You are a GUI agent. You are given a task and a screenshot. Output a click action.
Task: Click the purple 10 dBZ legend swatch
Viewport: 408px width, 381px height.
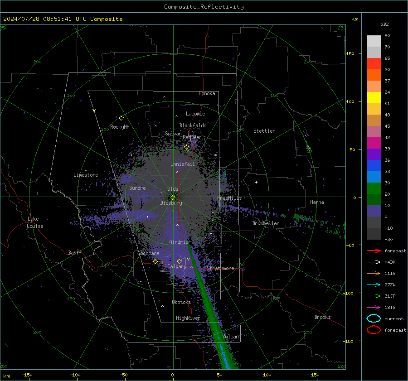point(374,211)
